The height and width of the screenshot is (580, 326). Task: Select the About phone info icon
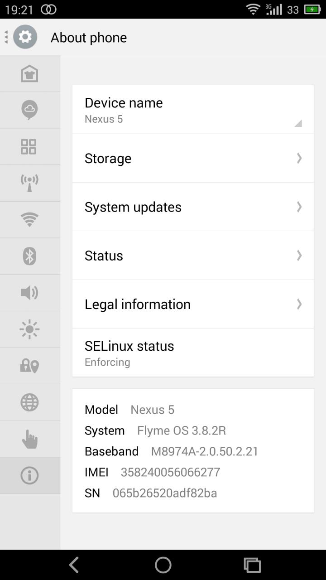point(29,475)
